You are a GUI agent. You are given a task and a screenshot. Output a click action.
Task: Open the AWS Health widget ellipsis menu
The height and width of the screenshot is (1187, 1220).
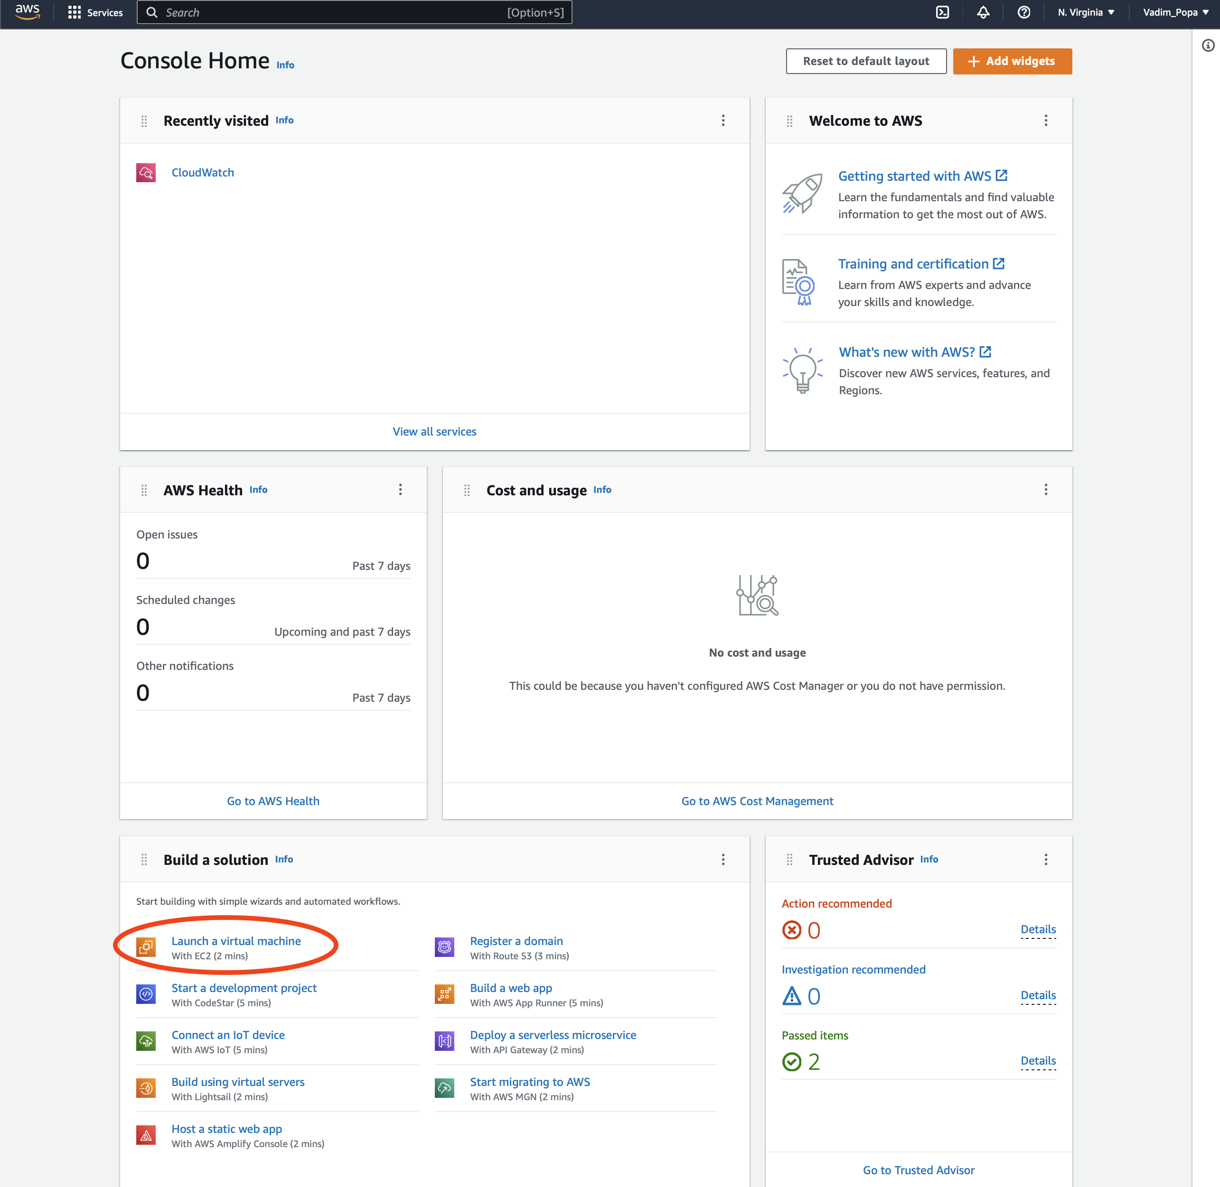point(401,490)
